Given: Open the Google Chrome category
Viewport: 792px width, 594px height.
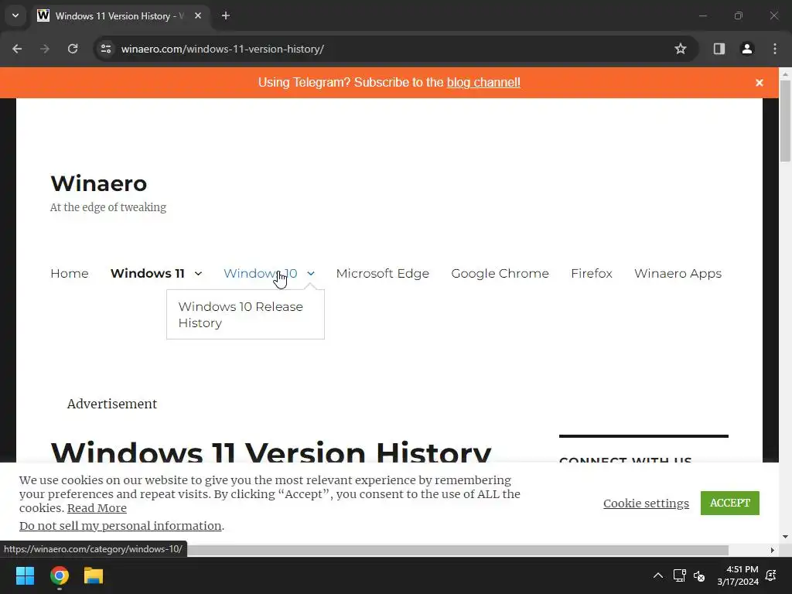Looking at the screenshot, I should (500, 273).
